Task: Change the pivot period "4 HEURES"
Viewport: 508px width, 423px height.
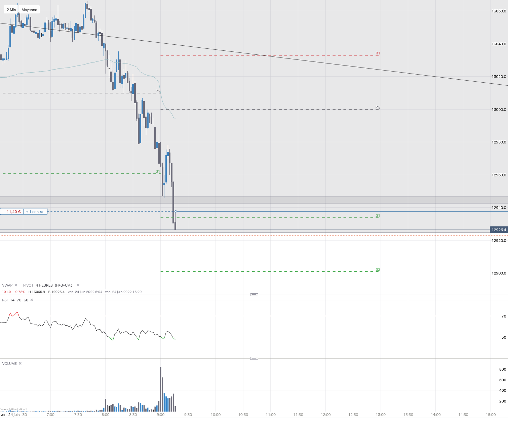Action: pos(44,285)
